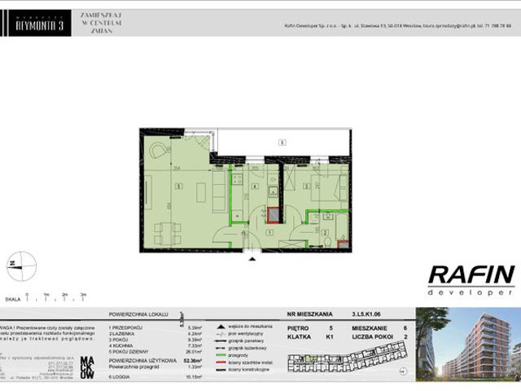Click the 'LICZBA POKOI' label
Viewport: 521px width, 391px height.
coord(372,336)
